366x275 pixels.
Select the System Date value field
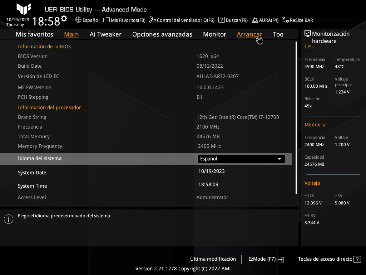click(x=212, y=171)
